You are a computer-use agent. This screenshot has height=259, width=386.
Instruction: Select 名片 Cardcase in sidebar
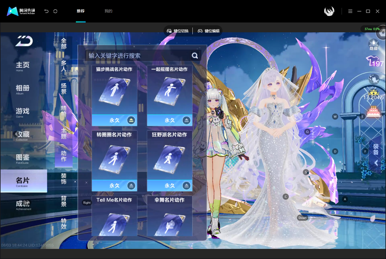pyautogui.click(x=24, y=181)
